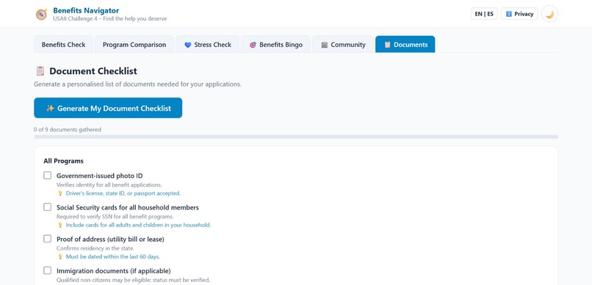Mark Immigration documents checkbox
This screenshot has height=285, width=592.
click(47, 270)
